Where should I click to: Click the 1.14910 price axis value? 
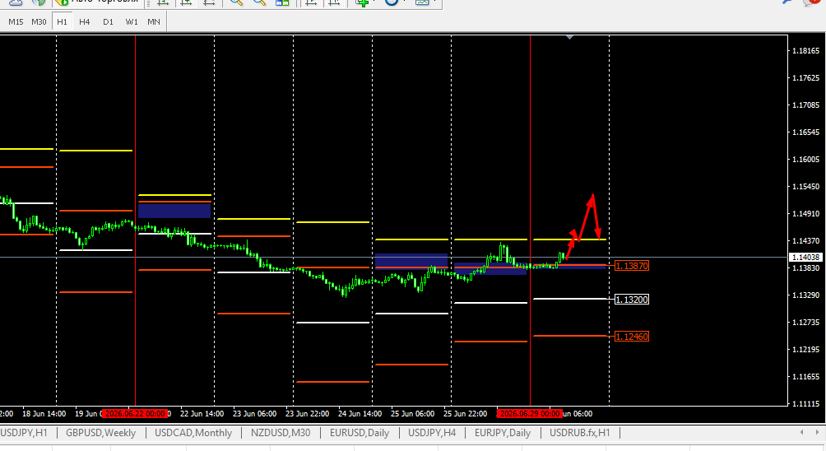tap(806, 214)
